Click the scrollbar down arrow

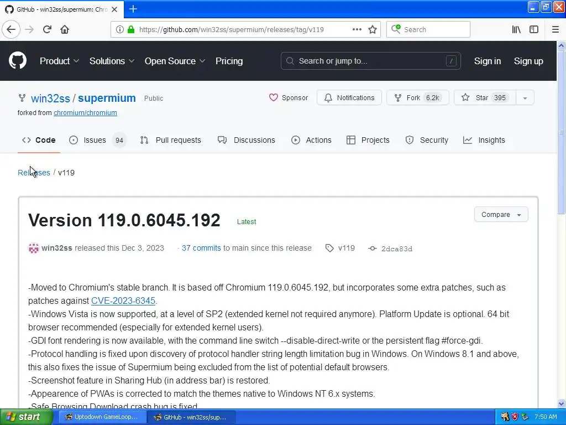(x=562, y=403)
